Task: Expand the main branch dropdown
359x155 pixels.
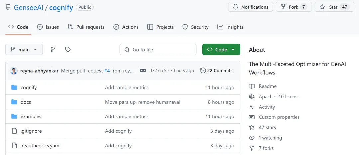Action: [x=24, y=49]
